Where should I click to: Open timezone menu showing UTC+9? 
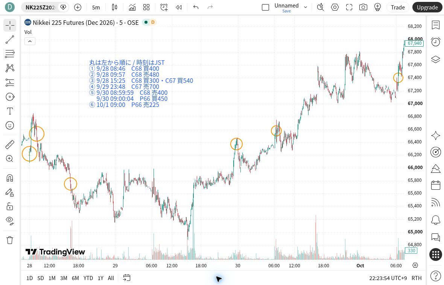(388, 278)
